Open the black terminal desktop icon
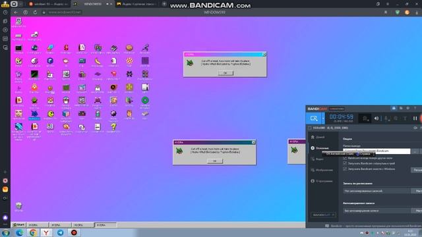Screen dimensions: 422x237 pyautogui.click(x=18, y=48)
